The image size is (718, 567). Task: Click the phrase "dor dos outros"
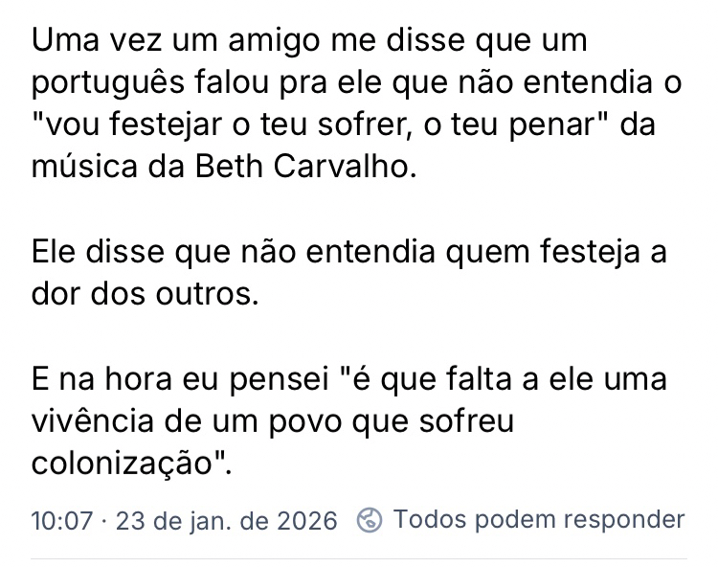point(144,293)
